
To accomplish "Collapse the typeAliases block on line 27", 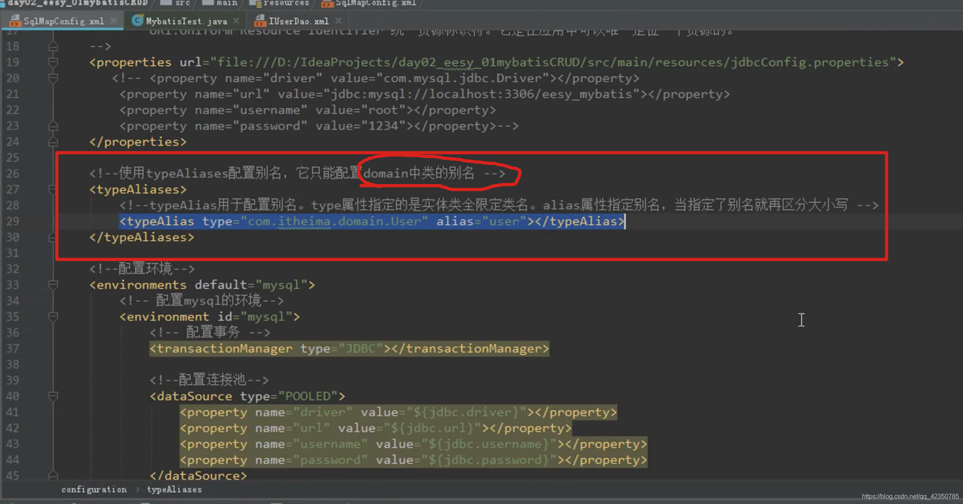I will click(52, 189).
